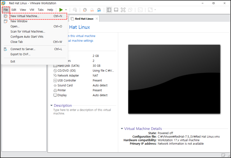This screenshot has height=158, width=231.
Task: Collapse the Description section
Action: pyautogui.click(x=51, y=105)
